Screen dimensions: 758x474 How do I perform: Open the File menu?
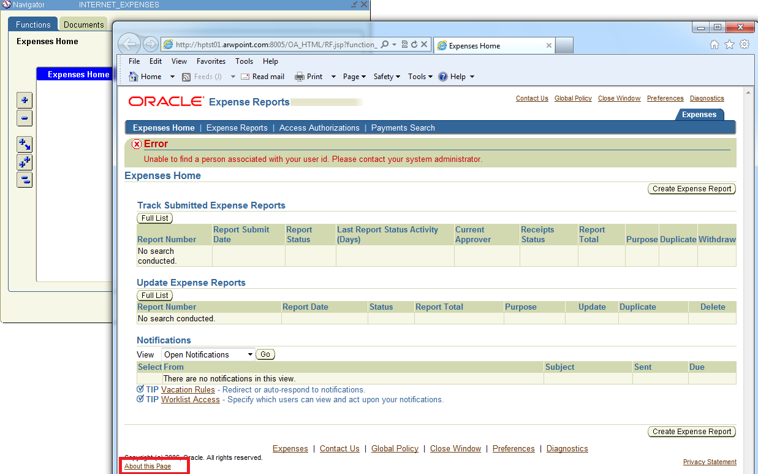click(x=134, y=61)
